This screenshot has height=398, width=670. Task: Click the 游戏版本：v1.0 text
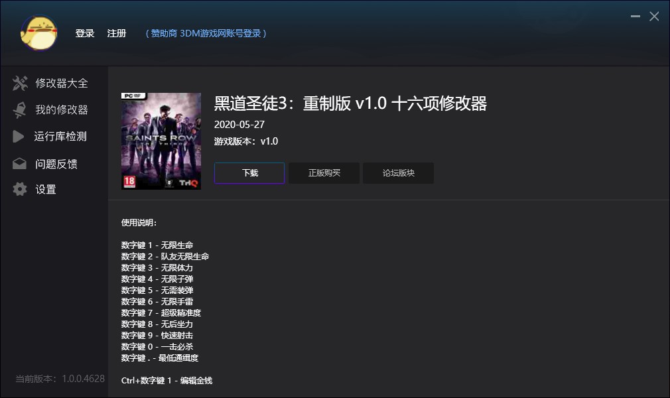click(x=246, y=141)
